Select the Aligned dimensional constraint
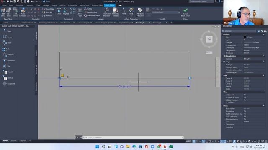 (x=66, y=12)
